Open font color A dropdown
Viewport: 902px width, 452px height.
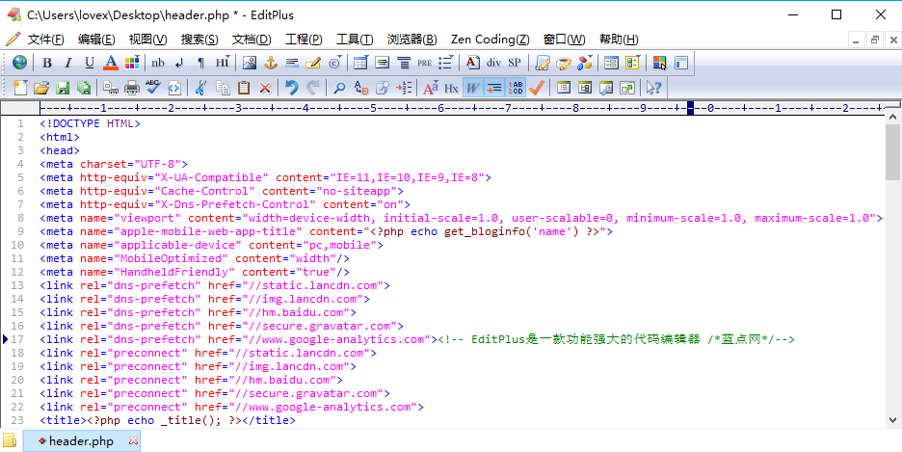[111, 62]
